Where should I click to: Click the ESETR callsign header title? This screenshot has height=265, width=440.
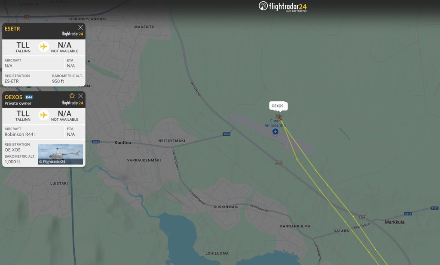[x=12, y=29]
